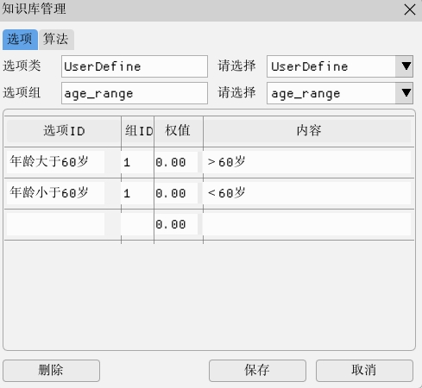The height and width of the screenshot is (388, 422).
Task: Click the 保存 button
Action: [x=257, y=371]
